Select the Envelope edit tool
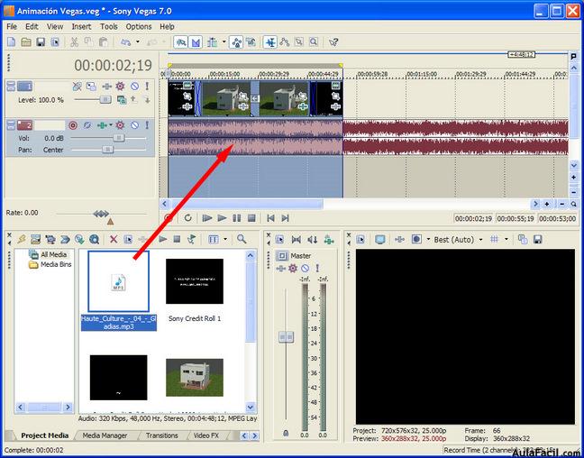The image size is (584, 458). pos(285,42)
